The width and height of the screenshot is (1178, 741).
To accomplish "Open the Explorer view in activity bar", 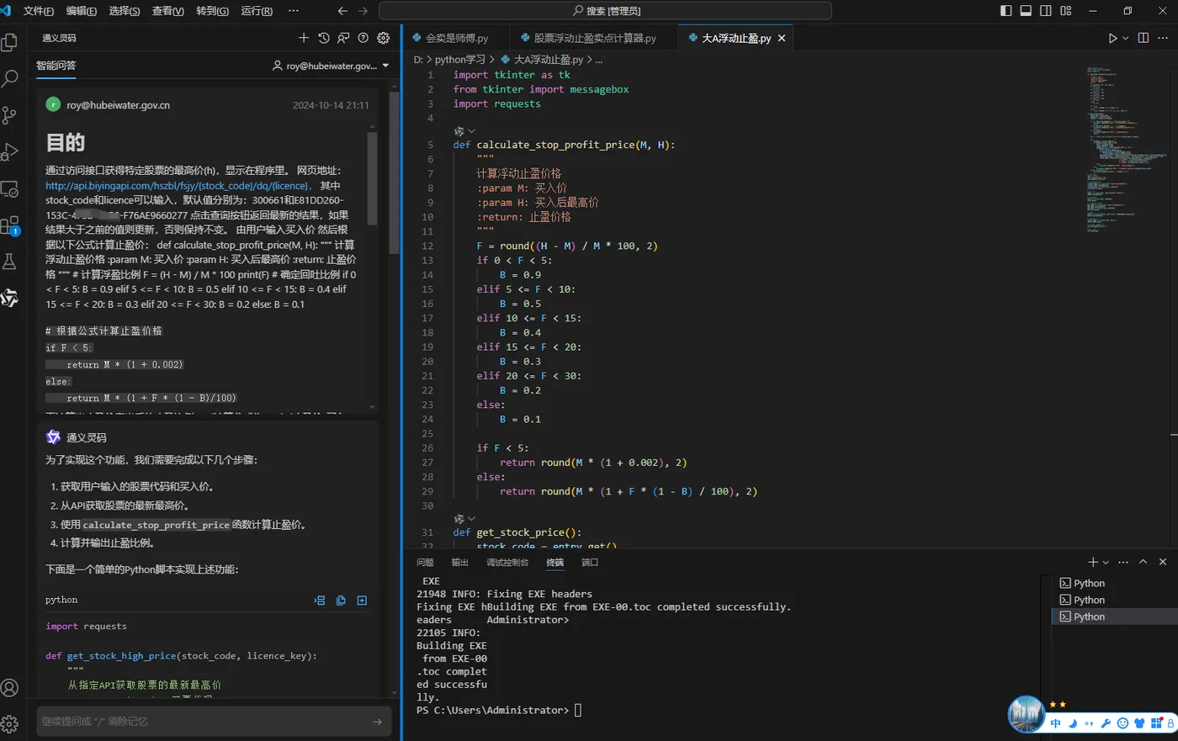I will [10, 42].
